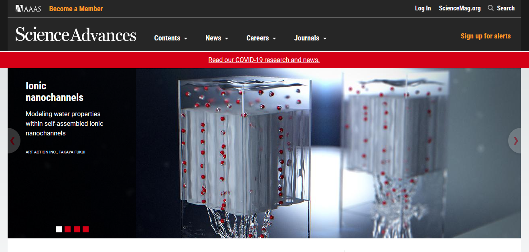The width and height of the screenshot is (529, 252).
Task: Click the nanochannel carousel image
Action: coord(328,153)
